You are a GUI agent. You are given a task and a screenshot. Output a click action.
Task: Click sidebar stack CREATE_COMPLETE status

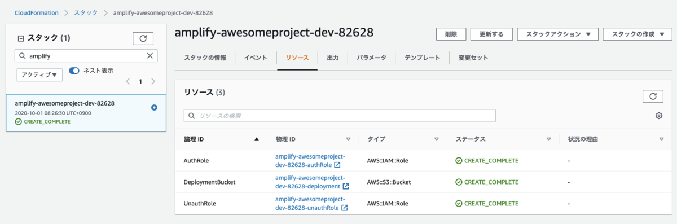click(43, 121)
